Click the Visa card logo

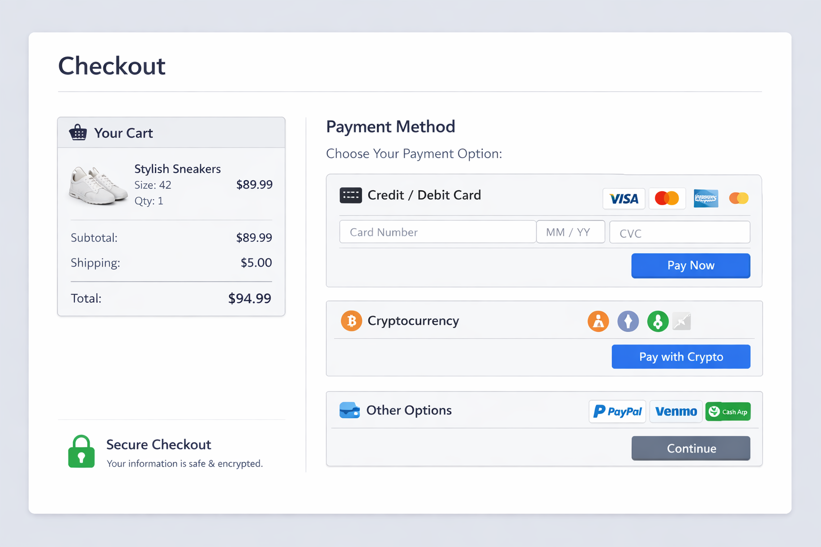pos(624,199)
